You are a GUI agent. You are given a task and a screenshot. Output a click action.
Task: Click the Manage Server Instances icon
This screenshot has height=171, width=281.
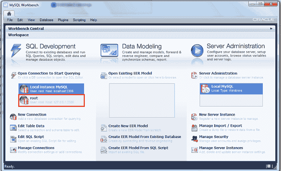click(x=194, y=150)
